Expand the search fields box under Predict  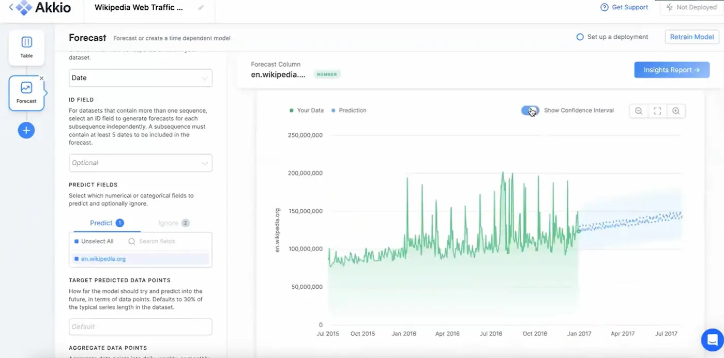coord(165,241)
